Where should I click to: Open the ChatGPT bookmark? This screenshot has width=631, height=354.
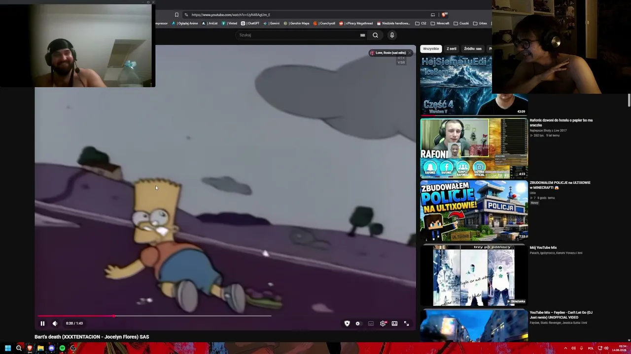coord(250,23)
